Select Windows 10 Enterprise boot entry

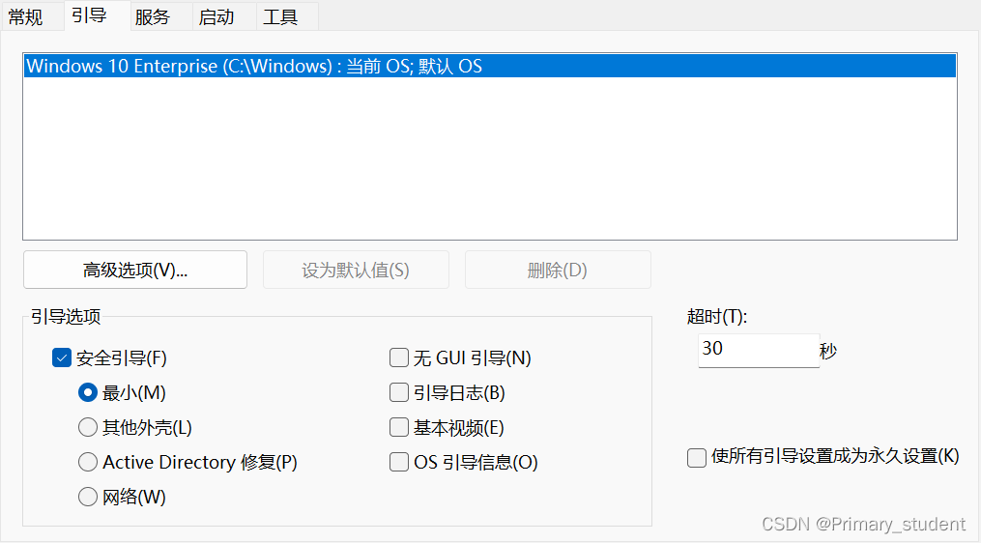[x=490, y=66]
